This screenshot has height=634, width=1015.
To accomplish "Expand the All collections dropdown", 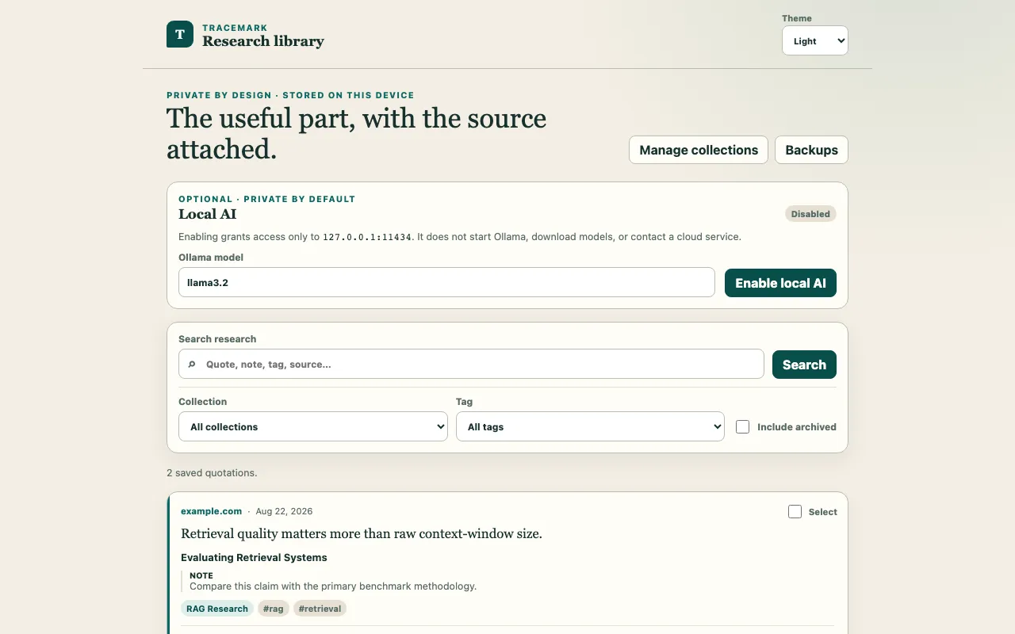I will [313, 426].
